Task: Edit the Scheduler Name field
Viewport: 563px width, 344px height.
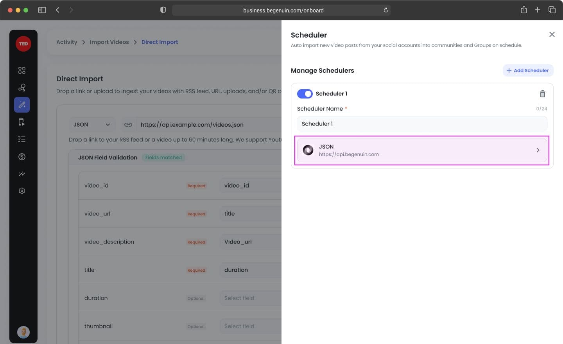Action: (x=422, y=124)
